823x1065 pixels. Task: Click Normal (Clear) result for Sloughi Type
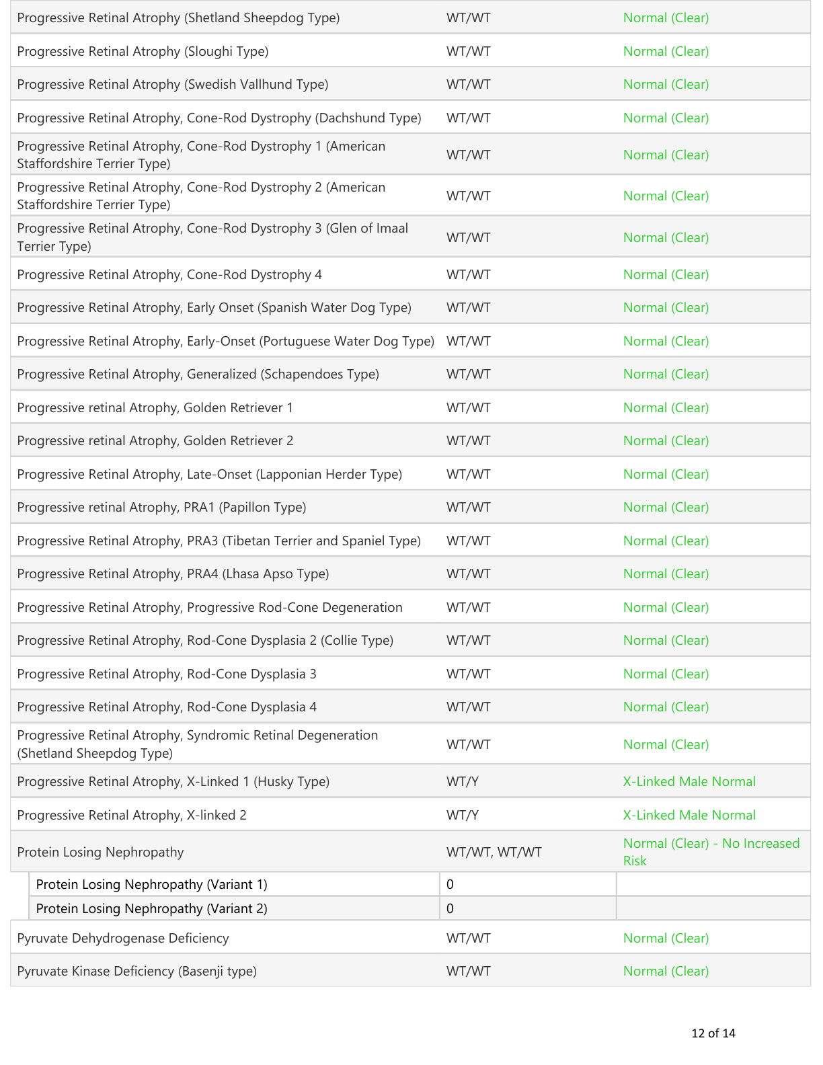[666, 51]
